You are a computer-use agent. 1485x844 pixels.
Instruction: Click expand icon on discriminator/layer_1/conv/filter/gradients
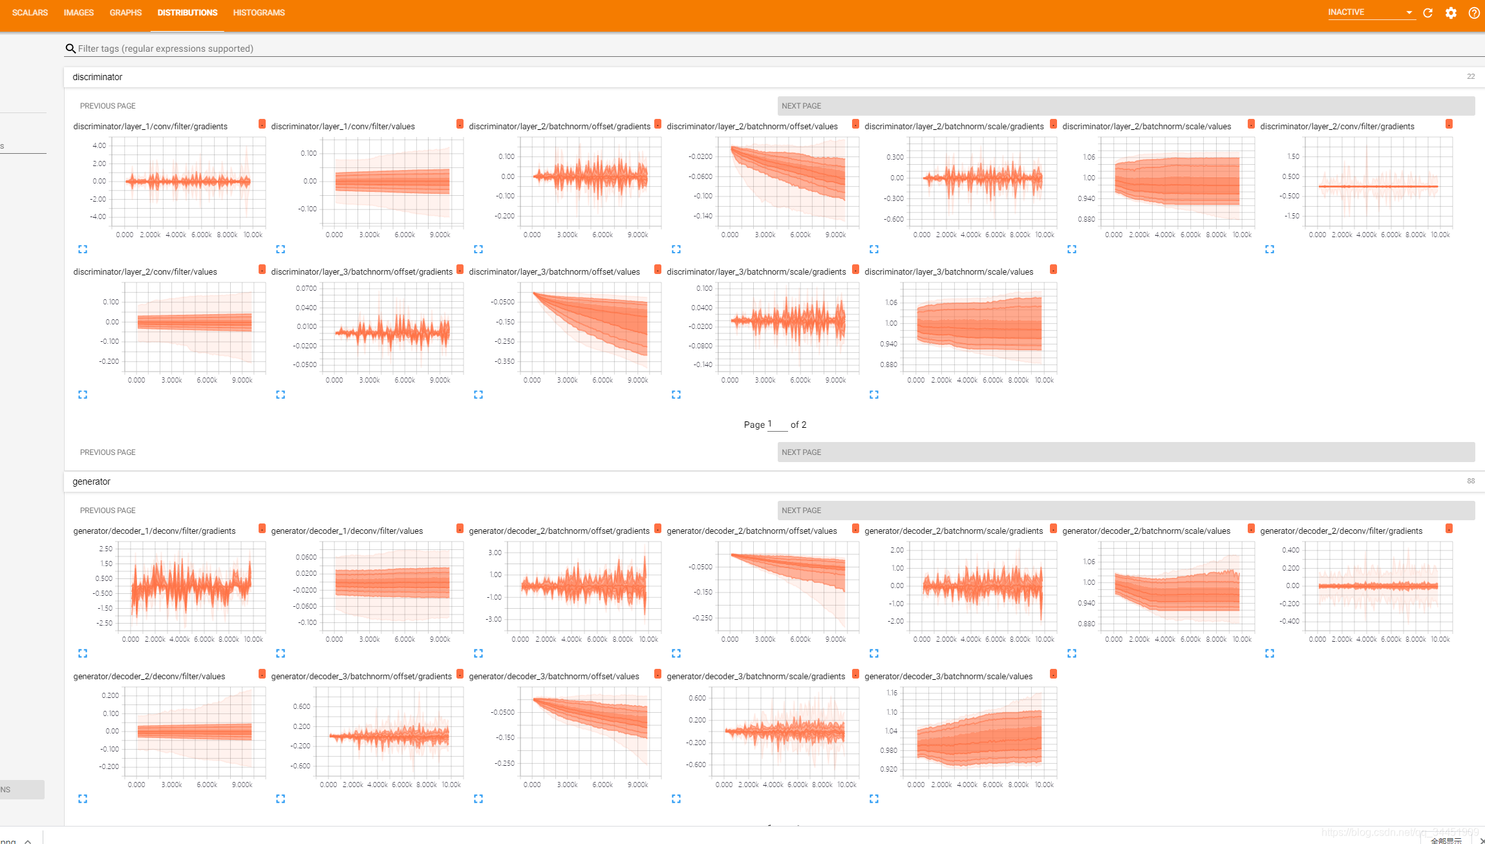83,249
